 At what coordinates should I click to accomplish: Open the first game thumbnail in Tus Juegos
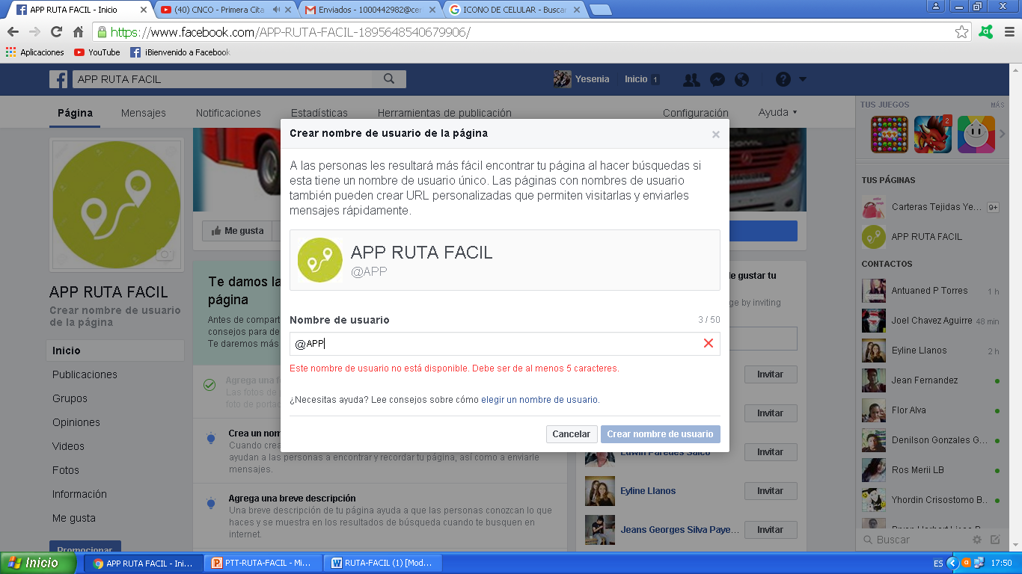pyautogui.click(x=889, y=135)
